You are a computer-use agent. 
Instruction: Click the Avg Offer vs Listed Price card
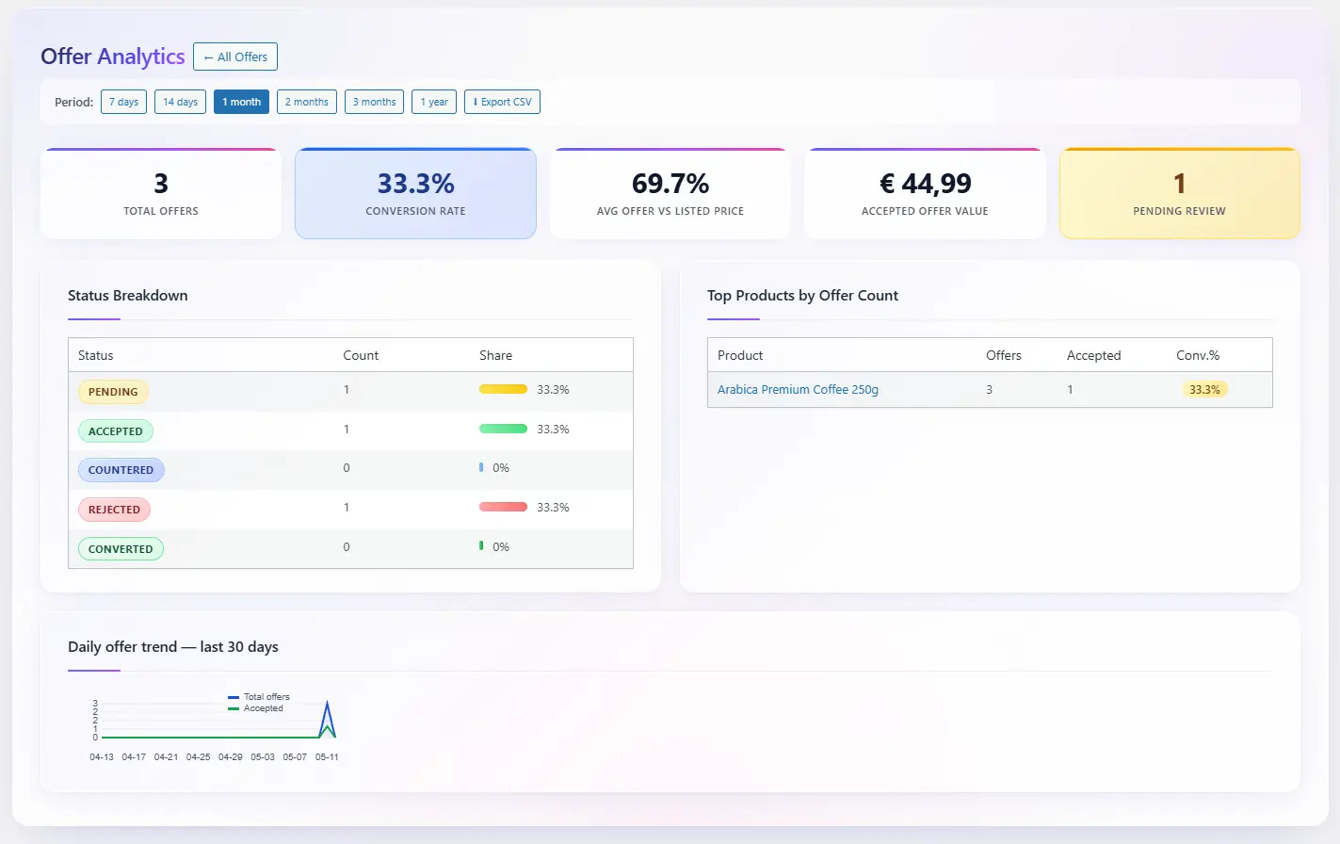click(x=670, y=193)
